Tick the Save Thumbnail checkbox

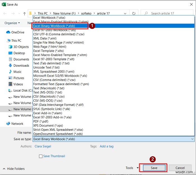point(41,156)
